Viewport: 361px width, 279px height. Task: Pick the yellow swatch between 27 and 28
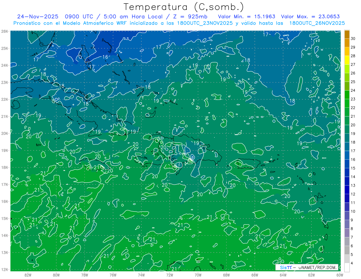pos(347,60)
